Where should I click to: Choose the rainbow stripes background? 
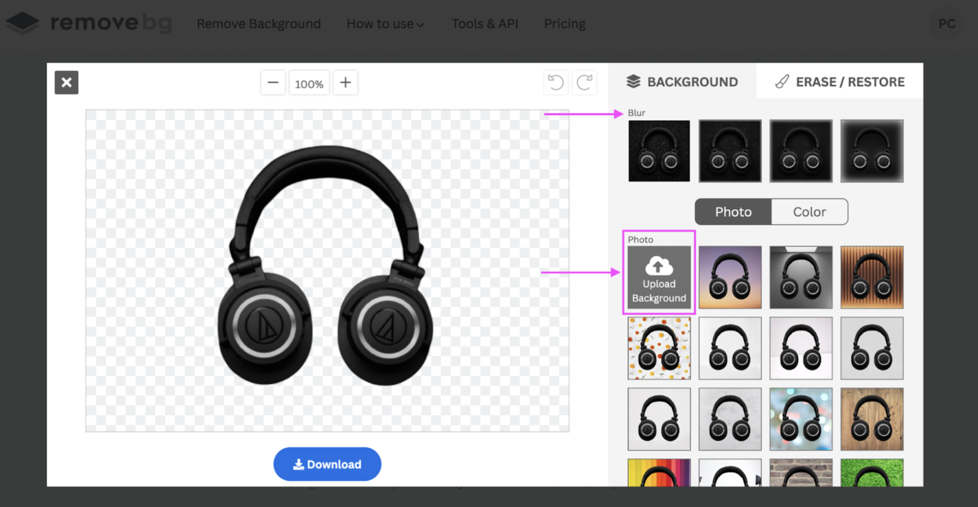coord(659,473)
